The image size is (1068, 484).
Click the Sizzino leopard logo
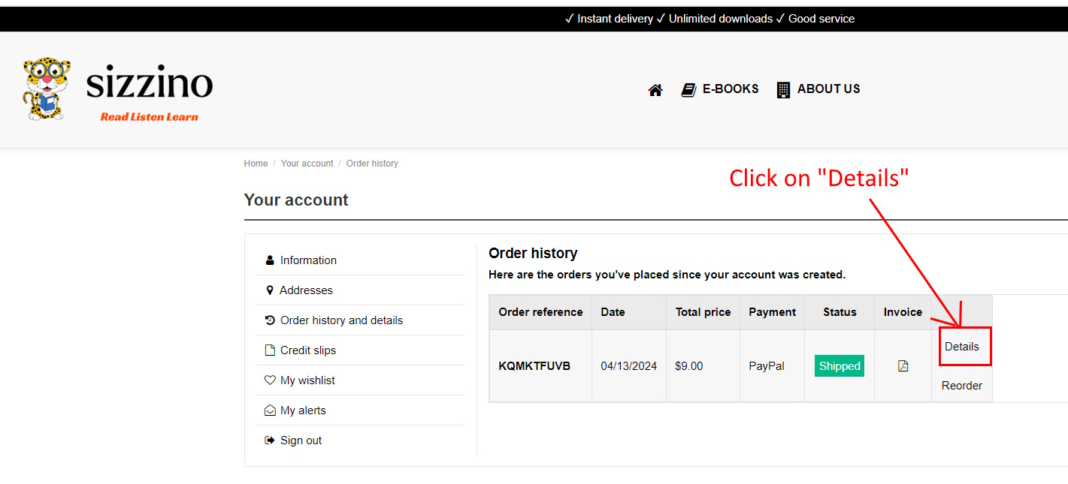tap(47, 89)
